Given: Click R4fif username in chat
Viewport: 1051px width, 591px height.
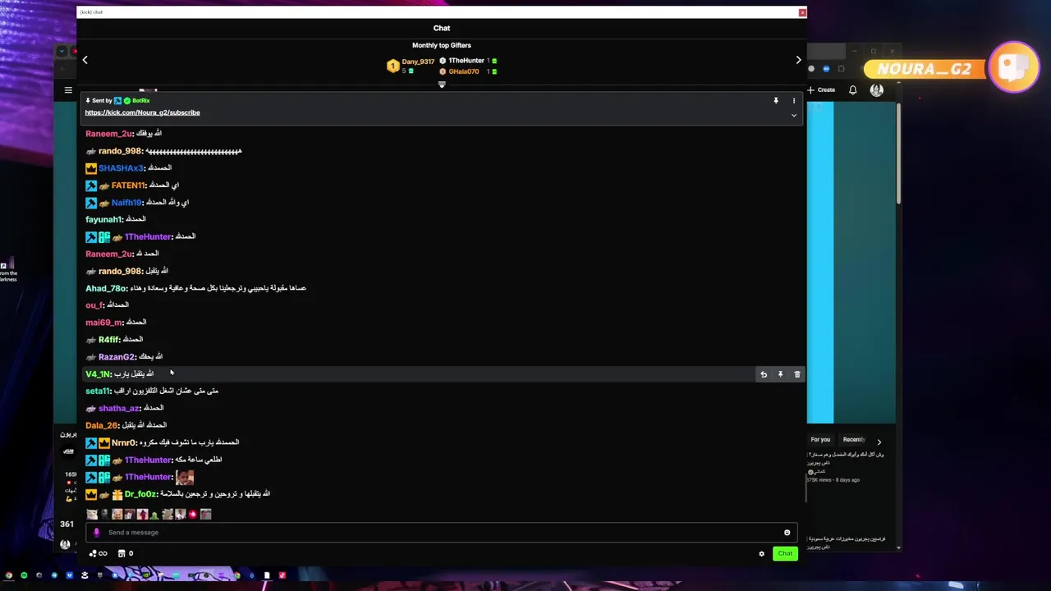Looking at the screenshot, I should click(109, 340).
